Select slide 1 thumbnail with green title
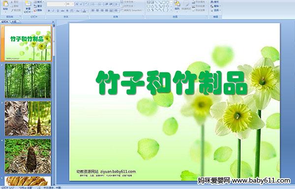Image resolution: width=295 pixels, height=189 pixels. (x=28, y=43)
